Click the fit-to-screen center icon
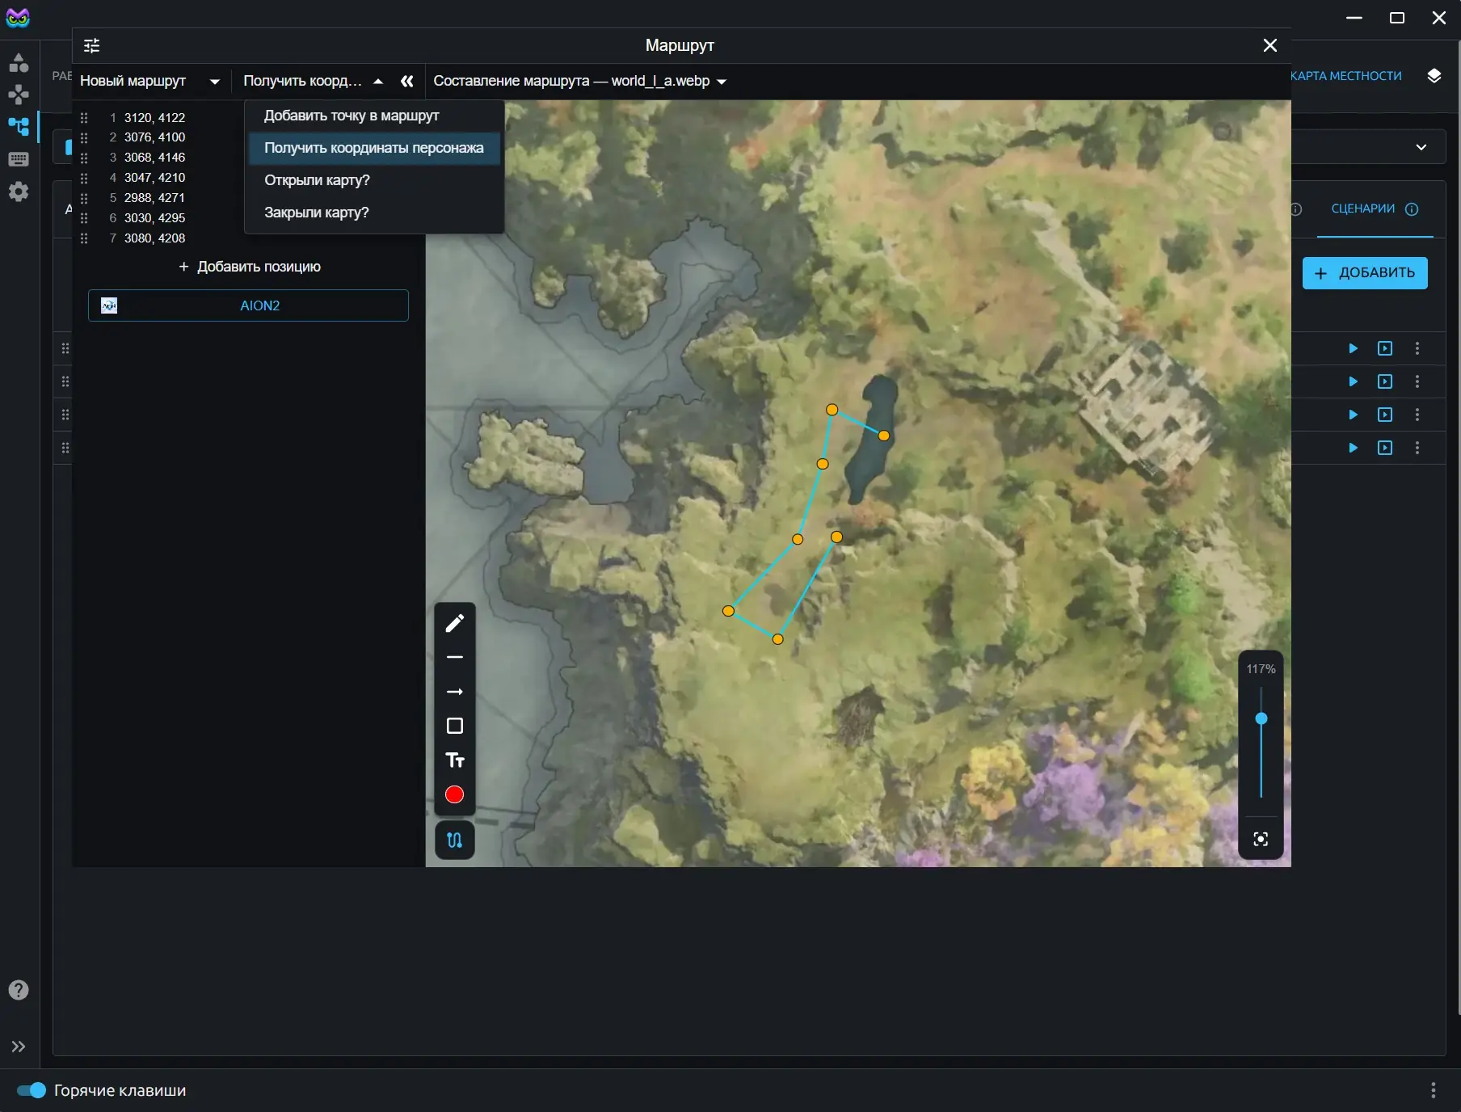Screen dimensions: 1461x1112 click(1261, 839)
